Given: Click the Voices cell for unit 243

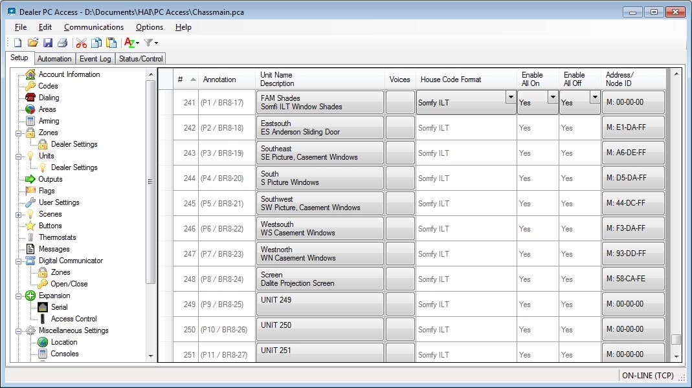Looking at the screenshot, I should click(400, 153).
